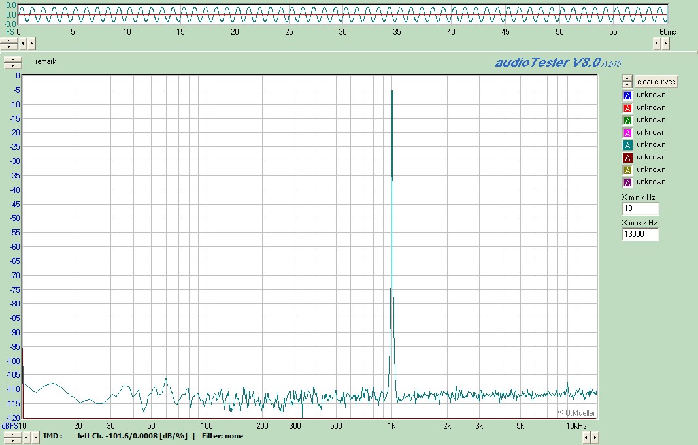Select the green A curve button
Screen dimensions: 698x445
click(x=627, y=120)
